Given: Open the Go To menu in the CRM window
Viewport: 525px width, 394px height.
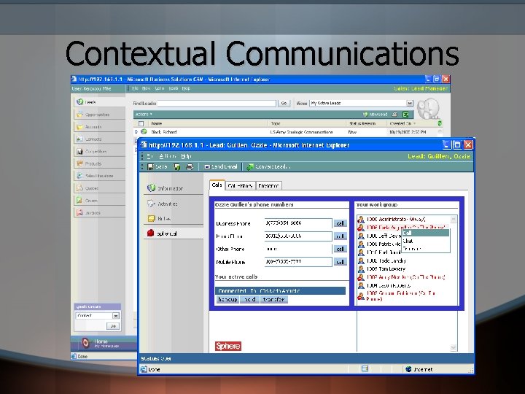Looking at the screenshot, I should 160,88.
